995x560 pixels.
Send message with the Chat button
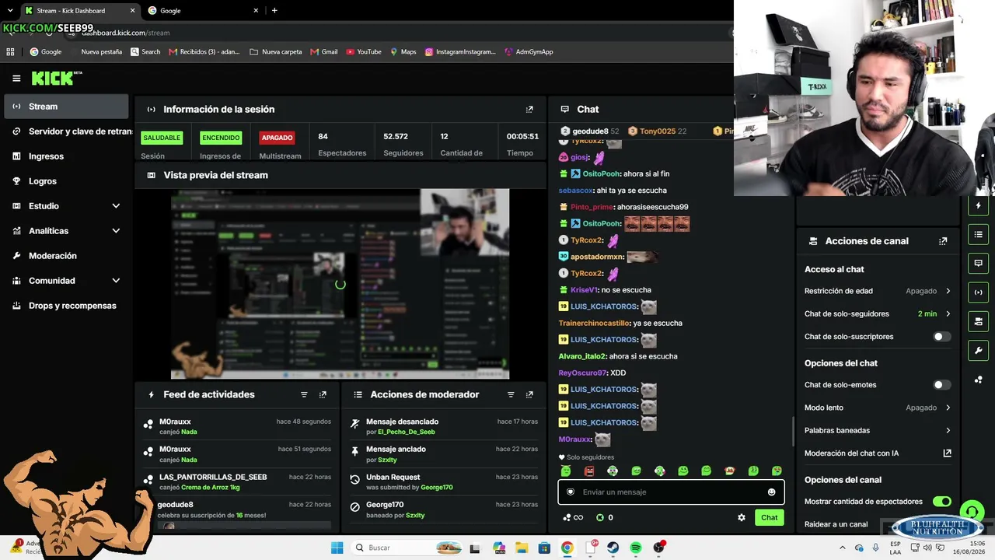pyautogui.click(x=769, y=517)
